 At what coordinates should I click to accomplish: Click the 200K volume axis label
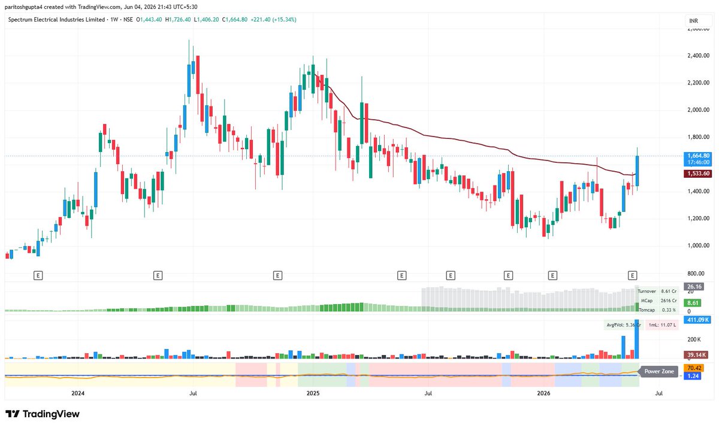point(694,339)
